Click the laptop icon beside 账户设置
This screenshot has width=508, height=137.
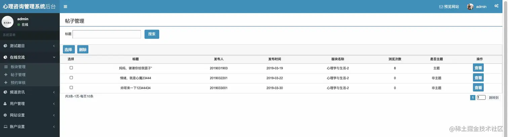5,127
